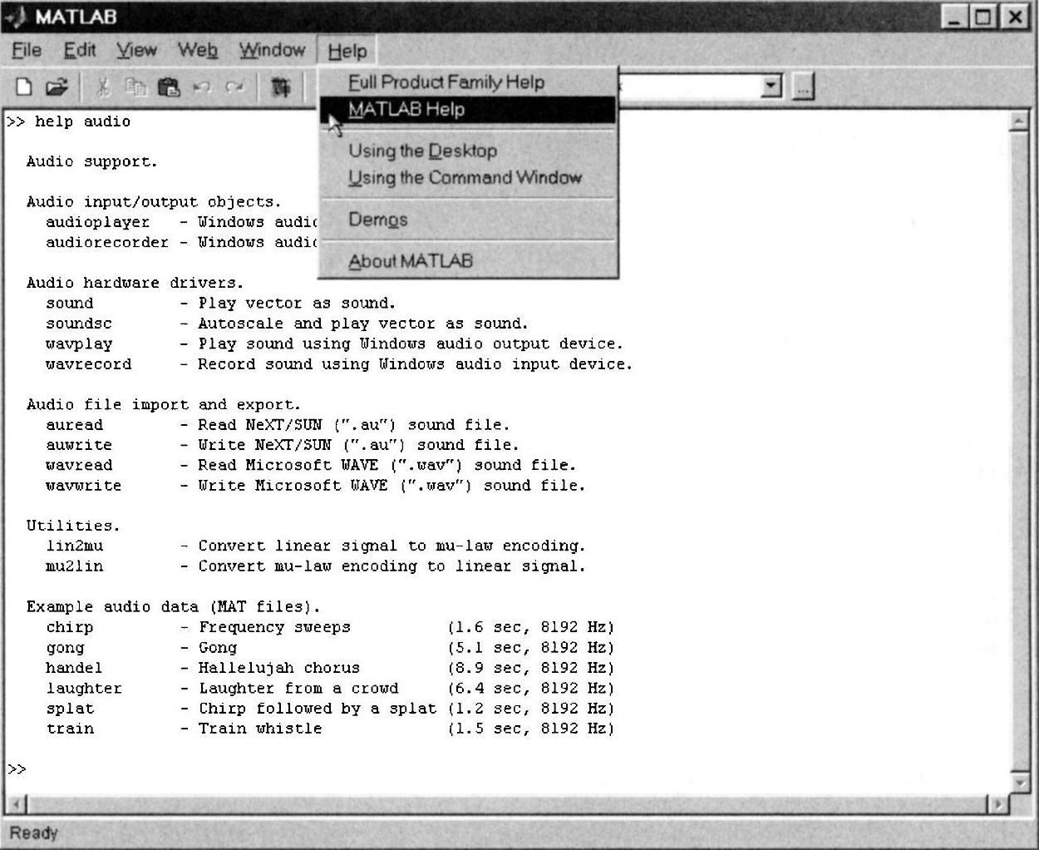Open Simulink library icon in toolbar
This screenshot has width=1039, height=850.
[x=281, y=86]
